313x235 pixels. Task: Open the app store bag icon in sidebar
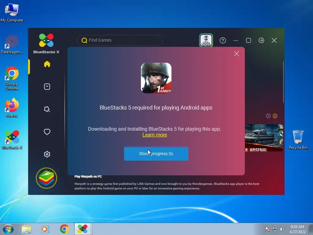[x=47, y=87]
